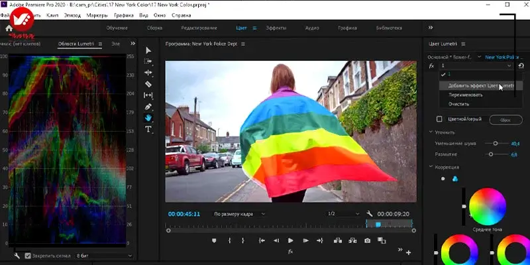Open Цвет Lumetri panel menu
Viewport: 530px width, 265px height.
[463, 44]
